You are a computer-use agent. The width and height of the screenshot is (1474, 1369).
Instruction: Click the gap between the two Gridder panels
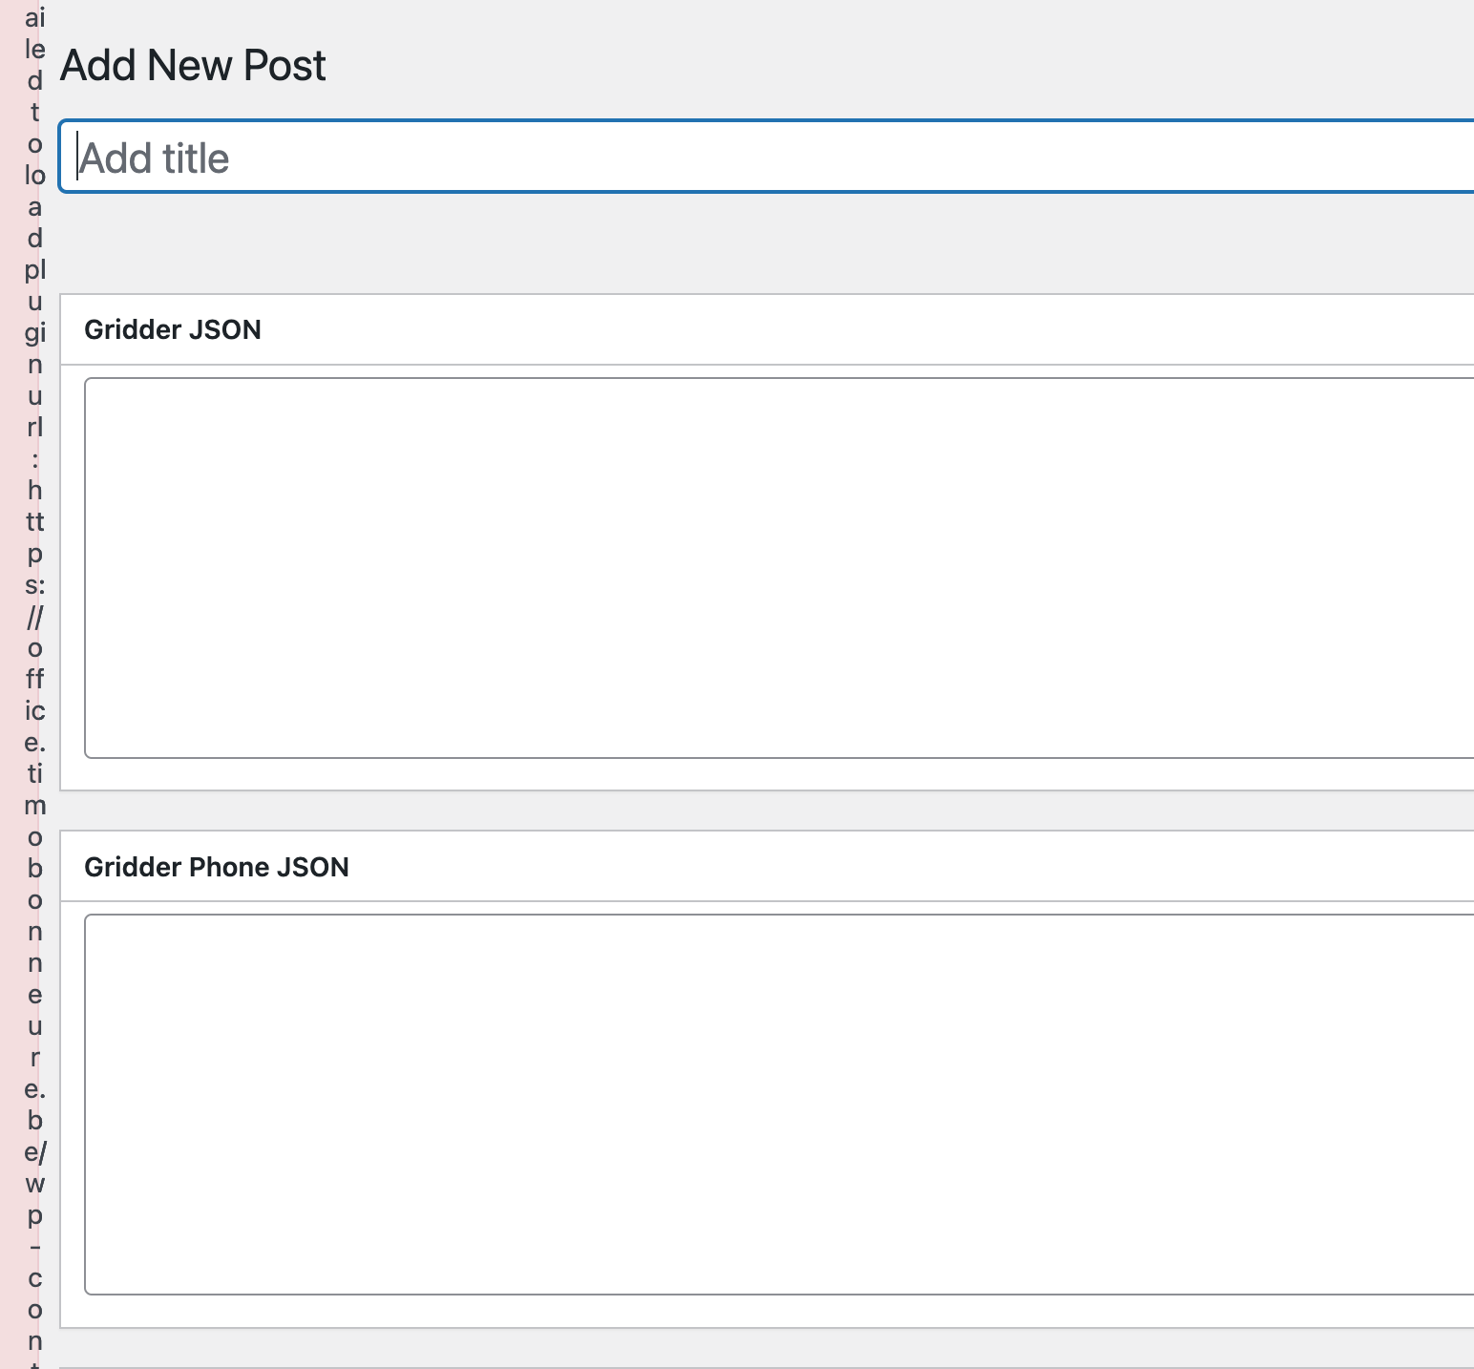(764, 811)
